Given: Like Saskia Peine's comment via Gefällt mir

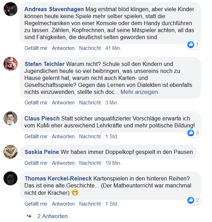Looking at the screenshot, I should (36, 163).
